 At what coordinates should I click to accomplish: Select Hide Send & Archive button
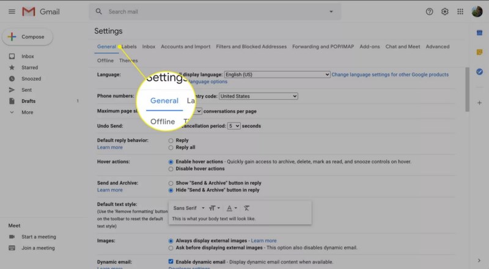point(171,190)
